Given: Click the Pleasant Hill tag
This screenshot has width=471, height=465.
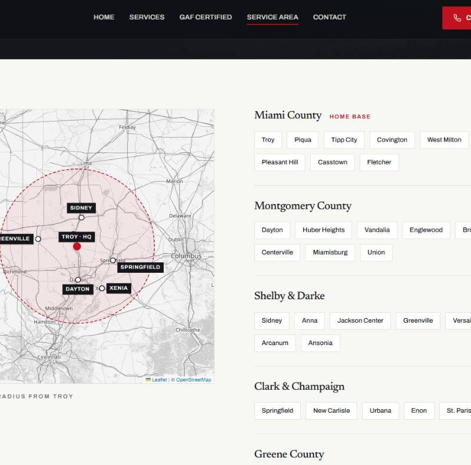Looking at the screenshot, I should coord(280,163).
